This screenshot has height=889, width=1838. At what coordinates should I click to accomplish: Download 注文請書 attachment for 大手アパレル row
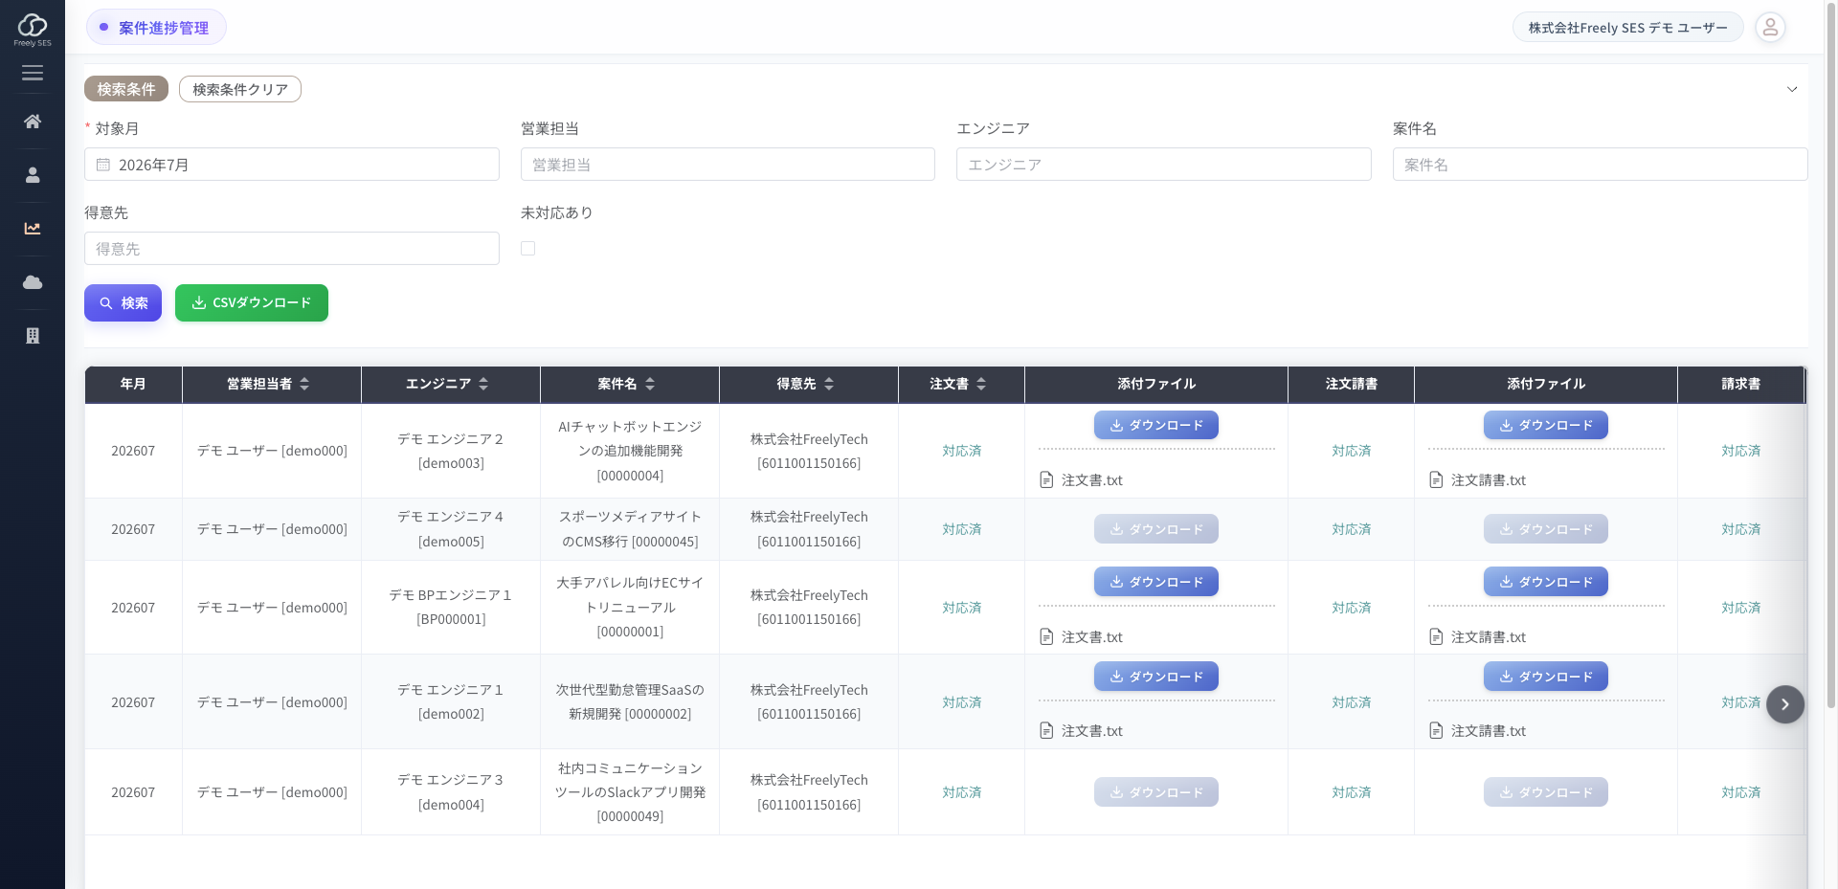tap(1546, 582)
